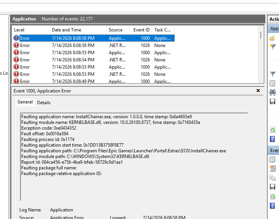Click the 'Event 1000, Application Error' pane title
The width and height of the screenshot is (279, 219).
(42, 91)
